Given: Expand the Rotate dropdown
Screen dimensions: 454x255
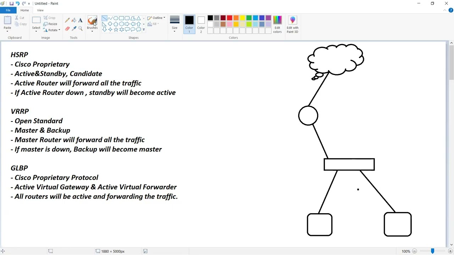Looking at the screenshot, I should click(x=59, y=30).
